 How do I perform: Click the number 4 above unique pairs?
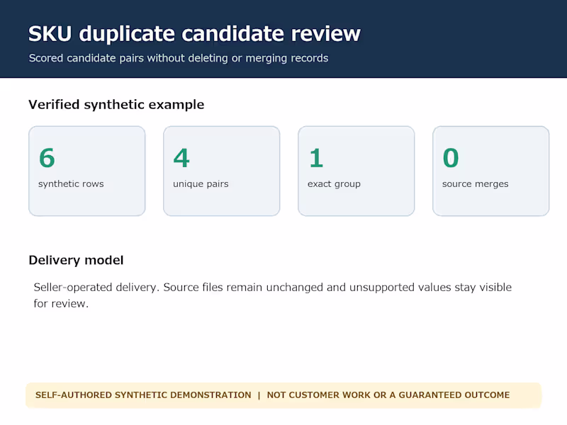pos(181,158)
